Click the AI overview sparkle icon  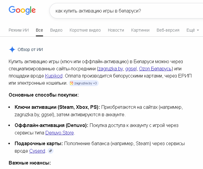click(x=12, y=49)
